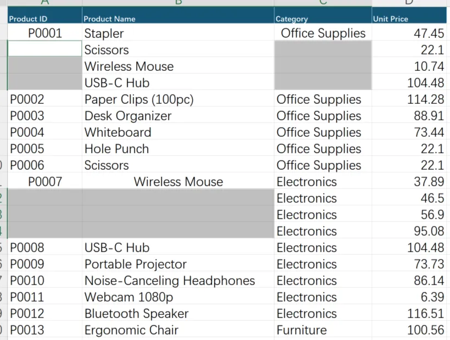Select the Unit Price header cell

click(409, 15)
